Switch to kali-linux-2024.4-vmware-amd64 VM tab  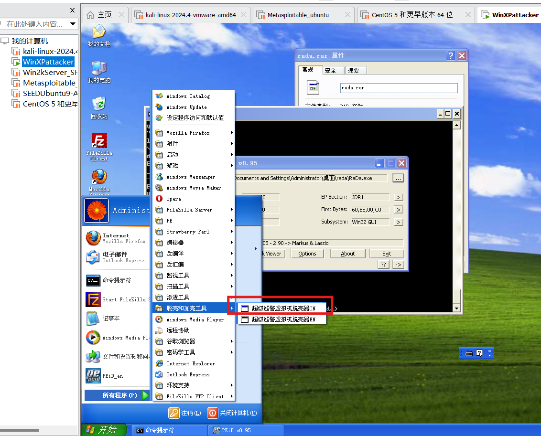pyautogui.click(x=191, y=15)
